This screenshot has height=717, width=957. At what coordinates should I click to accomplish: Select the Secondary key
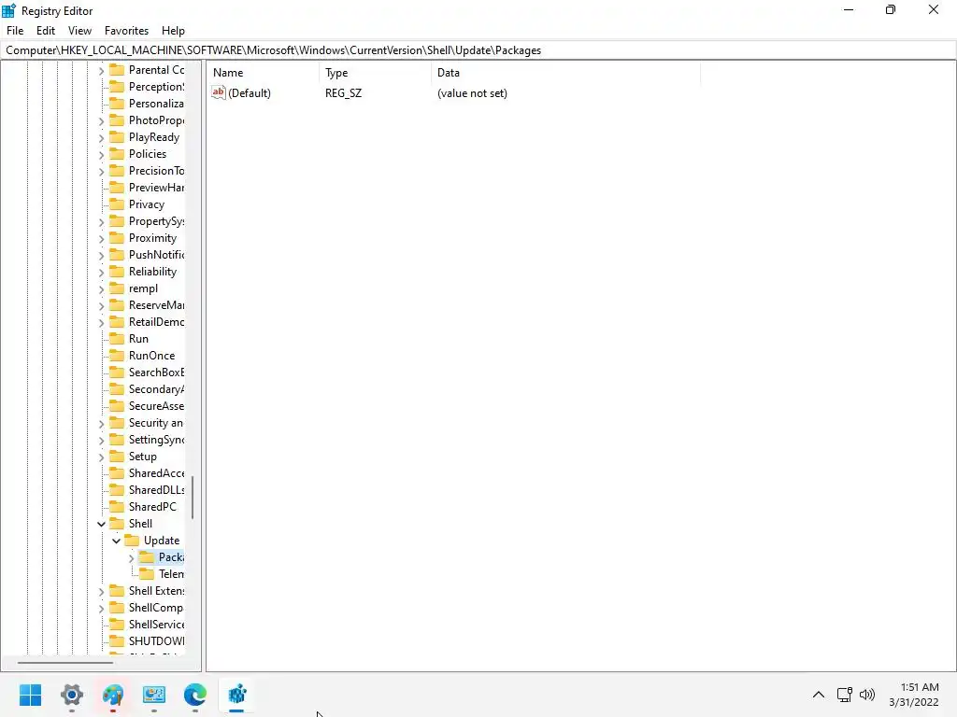pyautogui.click(x=156, y=389)
